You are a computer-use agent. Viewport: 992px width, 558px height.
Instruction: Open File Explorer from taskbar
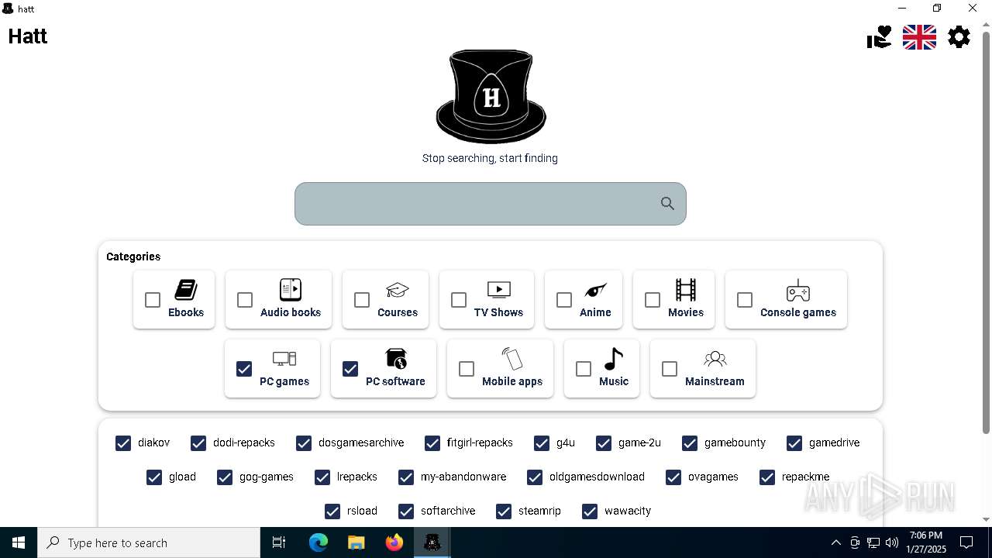point(356,542)
